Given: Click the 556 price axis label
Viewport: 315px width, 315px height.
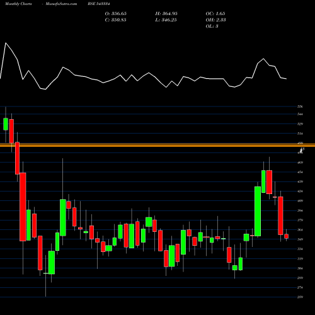Looking at the screenshot, I should click(x=300, y=106).
